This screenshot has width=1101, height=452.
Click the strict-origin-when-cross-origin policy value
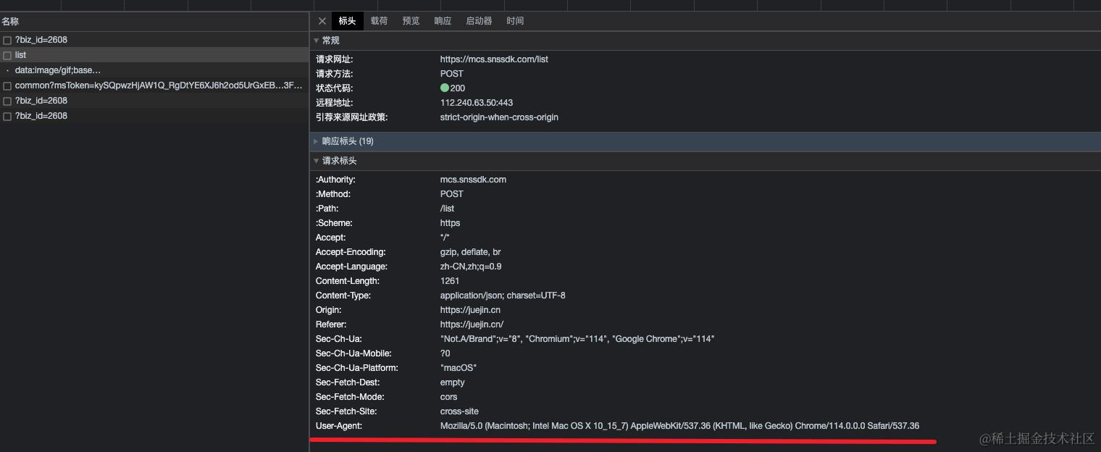pyautogui.click(x=499, y=117)
